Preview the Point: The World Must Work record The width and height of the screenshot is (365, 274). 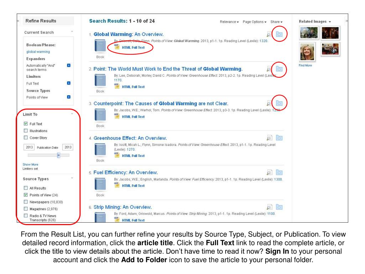(269, 69)
